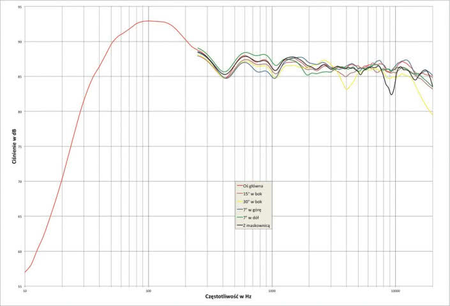
Task: Select the 70 label on the pressure axis
Action: pyautogui.click(x=19, y=182)
